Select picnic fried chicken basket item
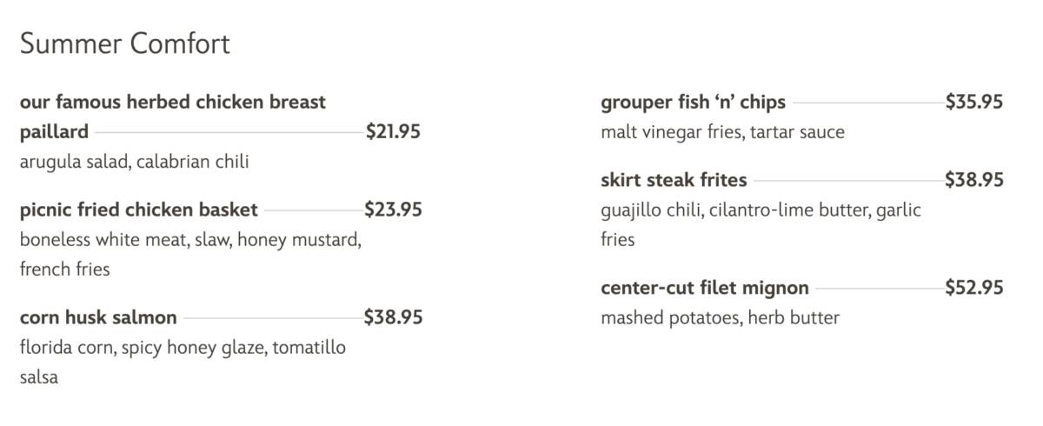 coord(139,210)
